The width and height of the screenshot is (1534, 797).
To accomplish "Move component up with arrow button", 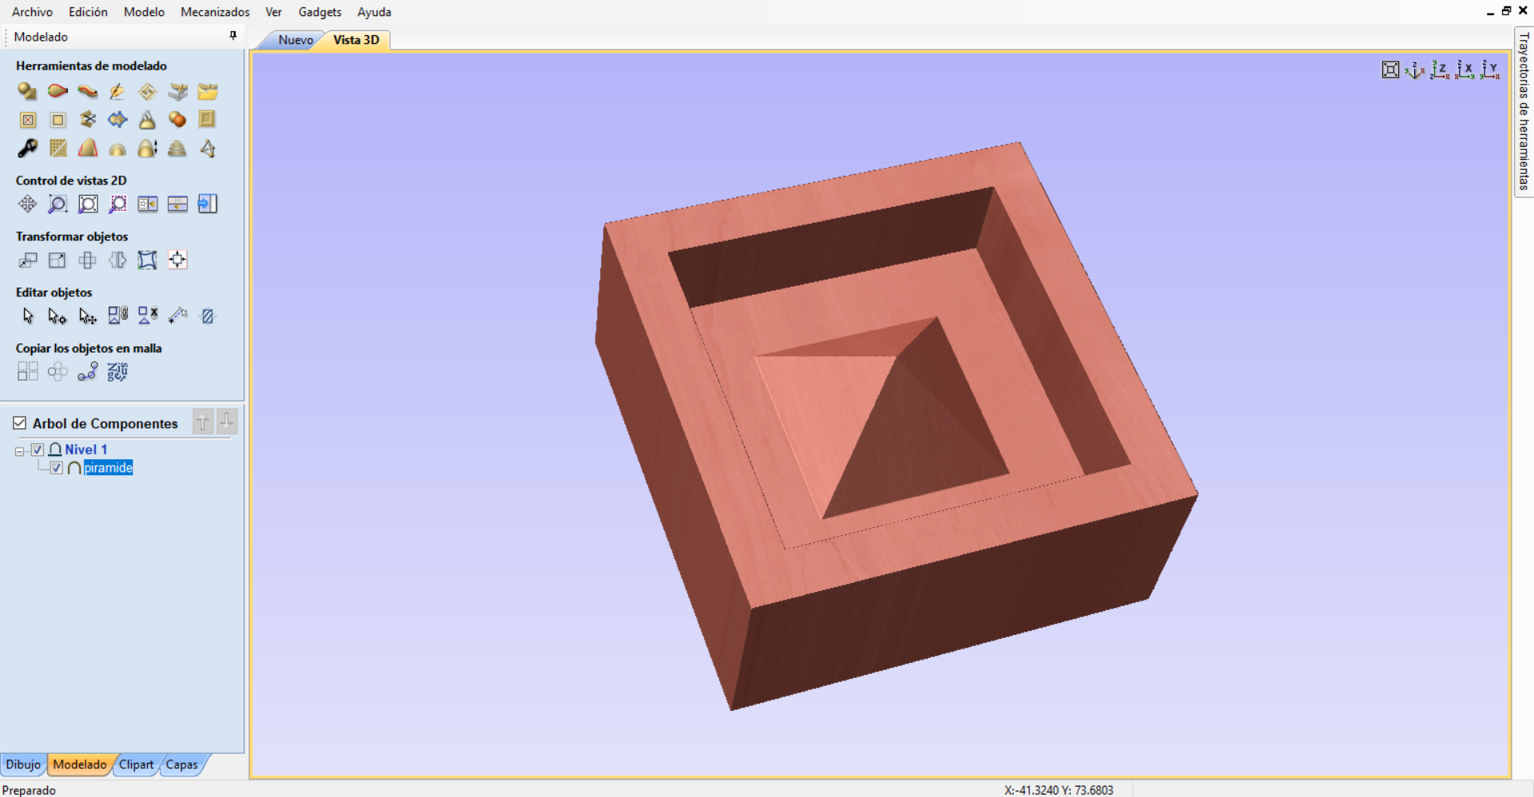I will click(203, 422).
